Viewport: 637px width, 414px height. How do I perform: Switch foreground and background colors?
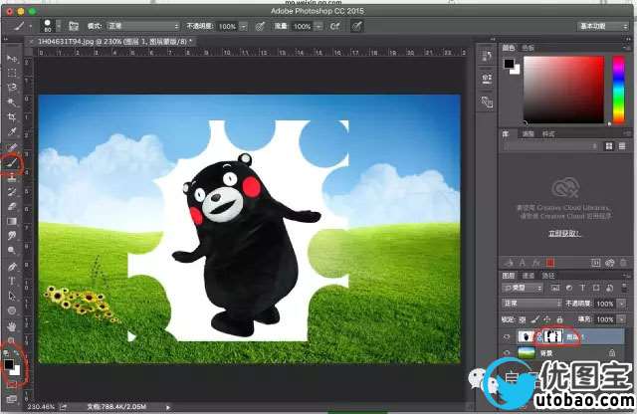pos(17,354)
